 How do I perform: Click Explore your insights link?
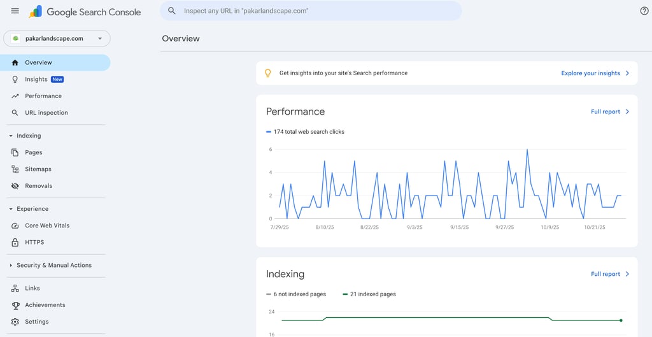pos(595,73)
